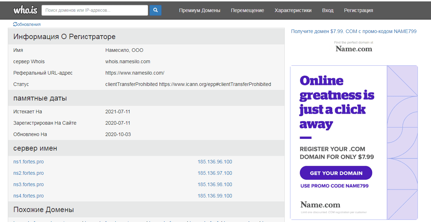
Task: Open IP address 185.136.97.100
Action: click(215, 173)
